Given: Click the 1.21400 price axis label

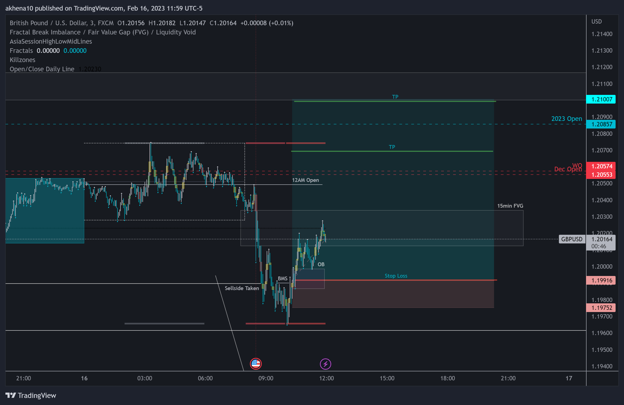Looking at the screenshot, I should pos(602,34).
